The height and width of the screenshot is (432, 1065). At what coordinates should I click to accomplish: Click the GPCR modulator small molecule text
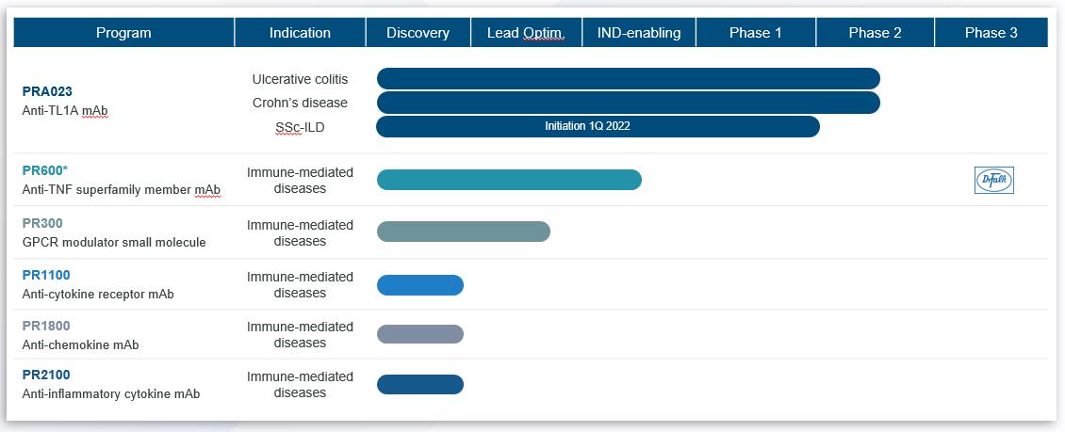pos(114,242)
